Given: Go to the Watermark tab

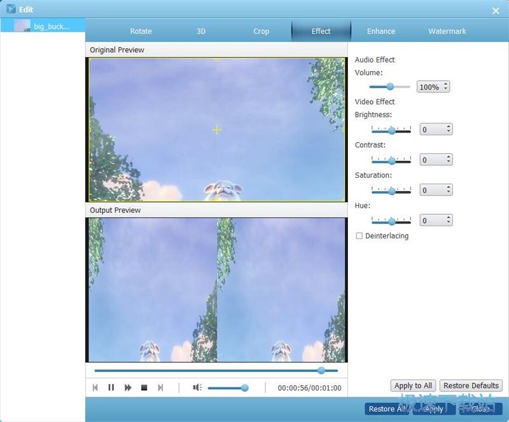Looking at the screenshot, I should pyautogui.click(x=447, y=31).
